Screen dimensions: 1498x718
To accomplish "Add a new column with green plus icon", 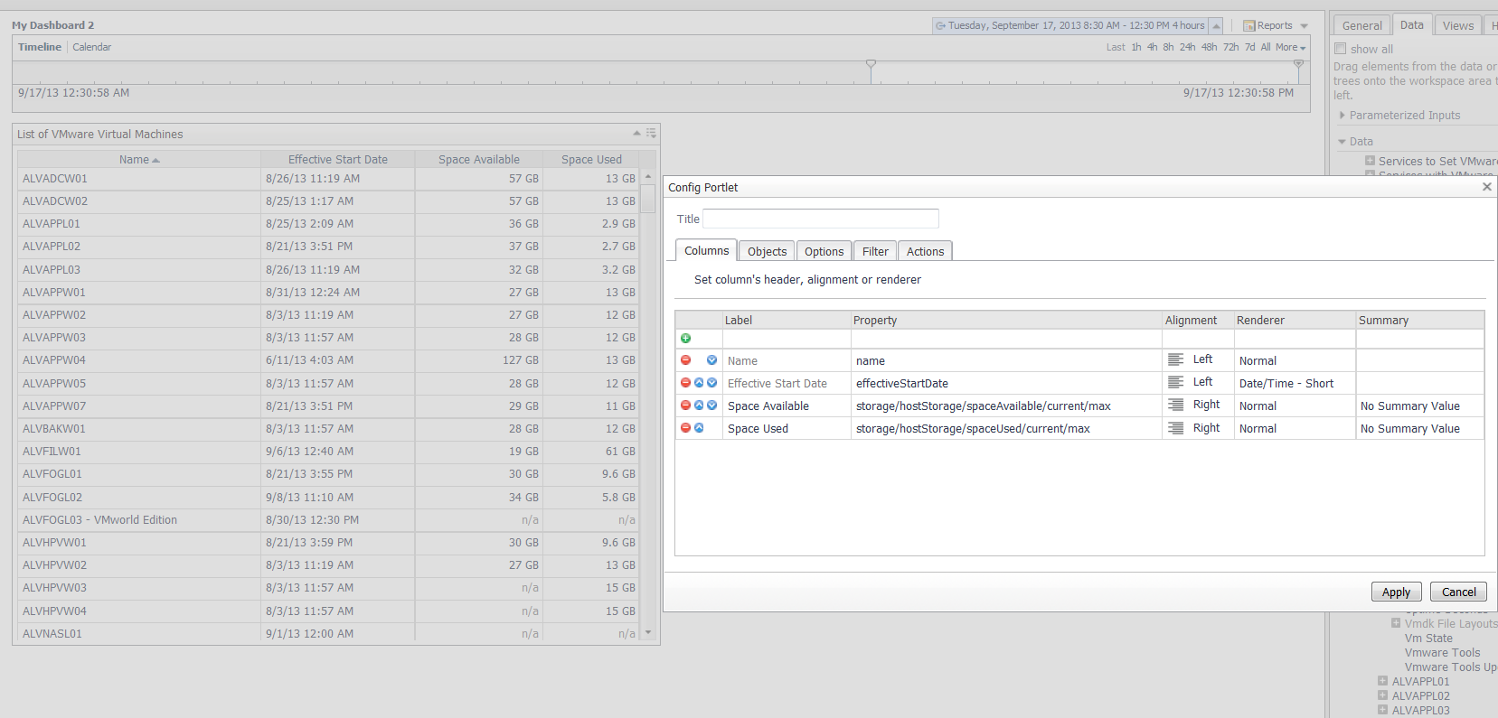I will (x=685, y=339).
